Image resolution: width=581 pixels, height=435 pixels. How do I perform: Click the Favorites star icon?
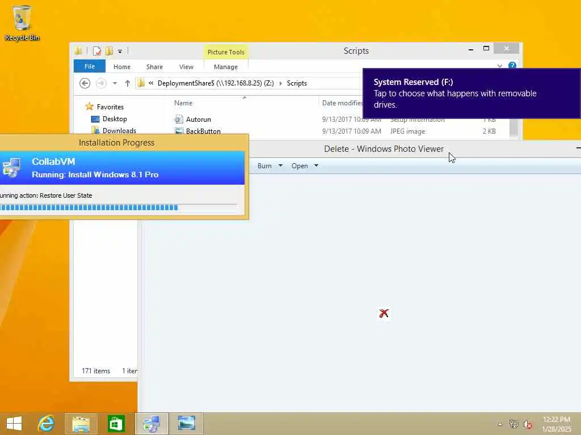[x=89, y=106]
